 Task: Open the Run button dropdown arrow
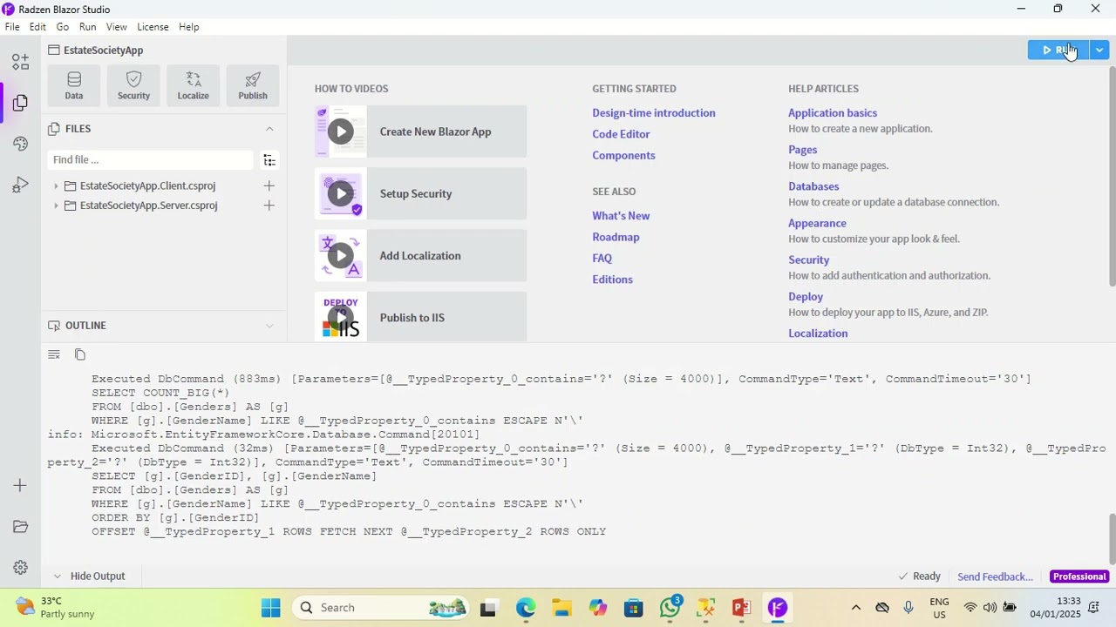(1099, 51)
